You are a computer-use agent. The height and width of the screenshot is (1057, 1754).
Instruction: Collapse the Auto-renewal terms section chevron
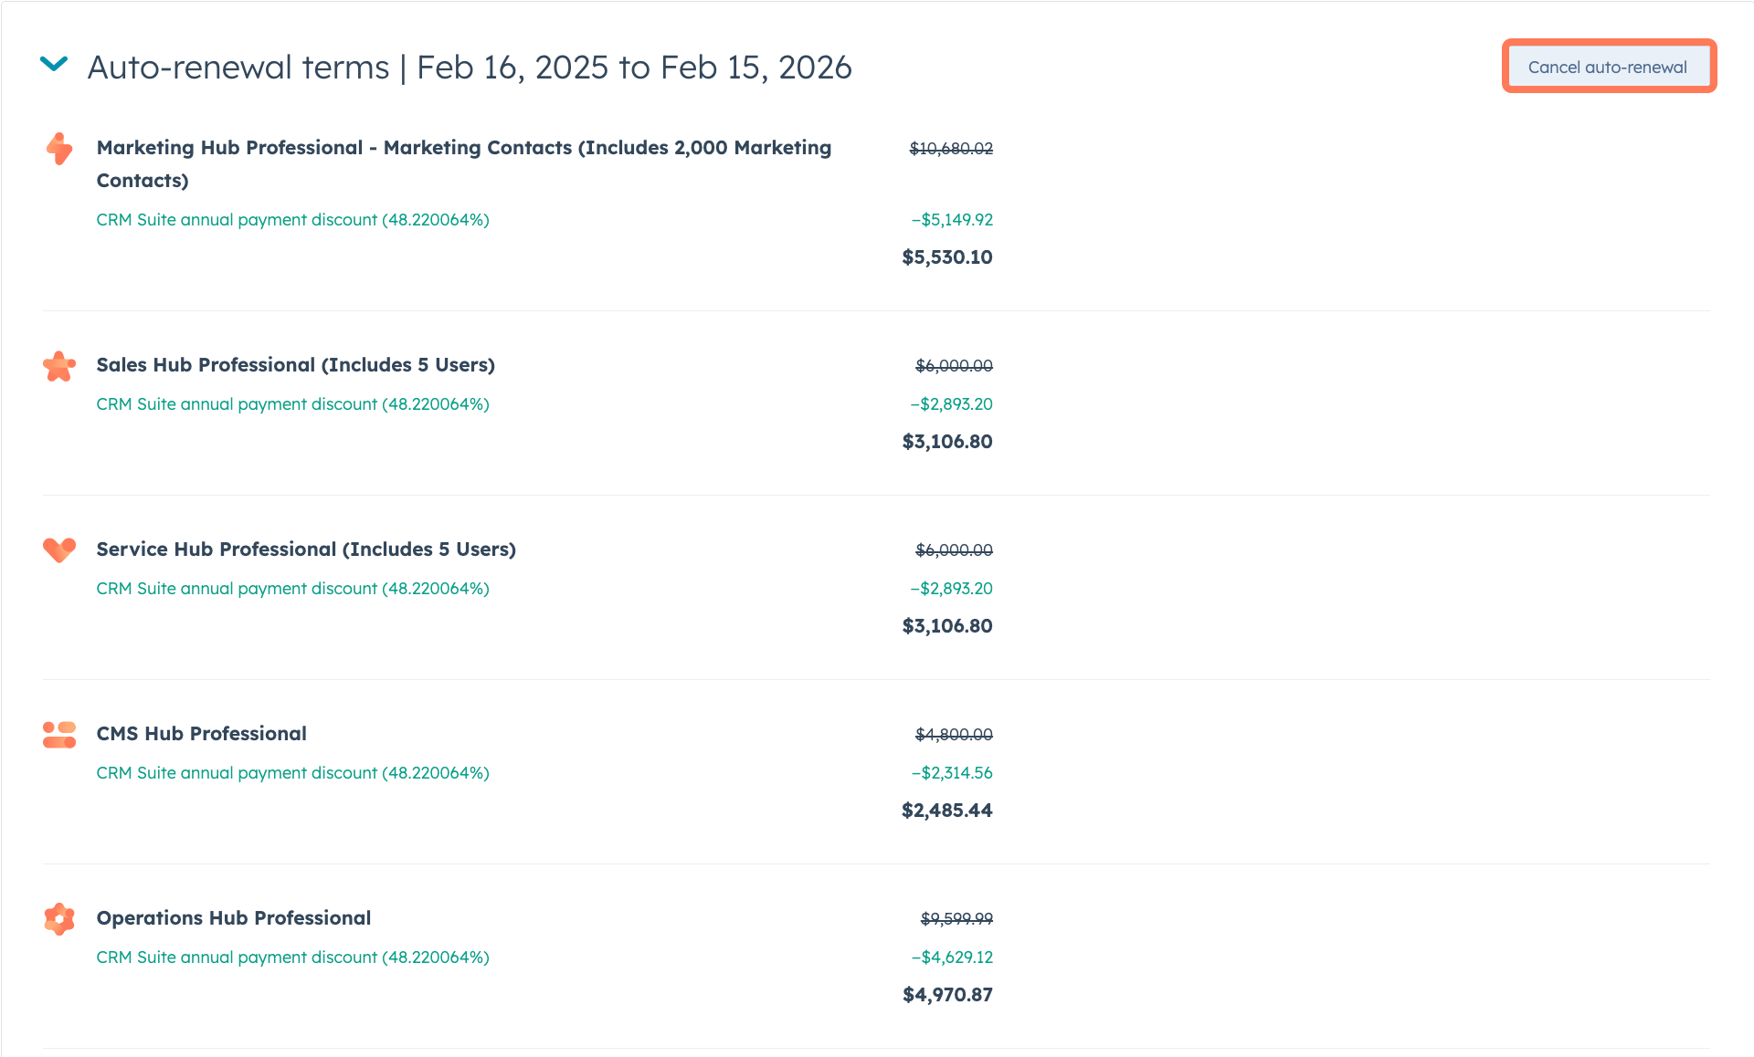pos(54,64)
